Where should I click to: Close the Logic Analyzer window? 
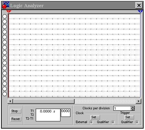coord(139,5)
